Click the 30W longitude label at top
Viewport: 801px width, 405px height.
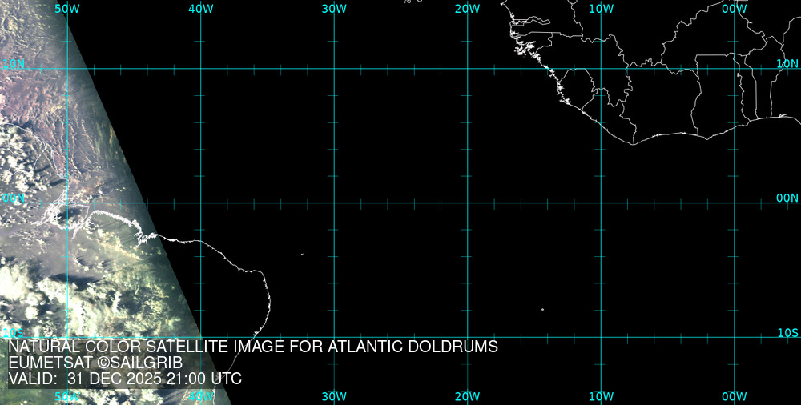[334, 9]
